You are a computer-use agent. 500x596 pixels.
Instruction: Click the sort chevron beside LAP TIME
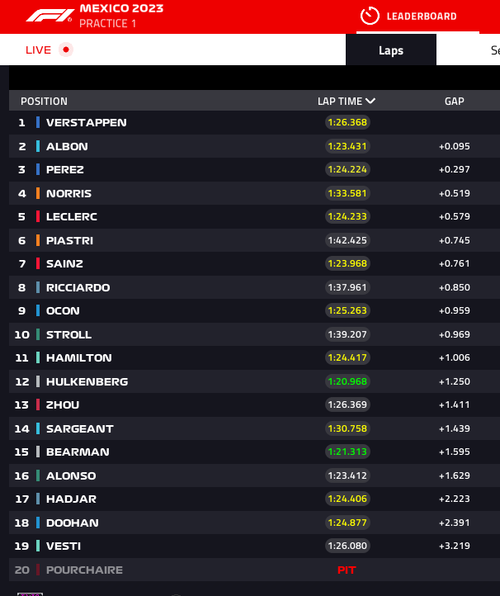coord(370,101)
